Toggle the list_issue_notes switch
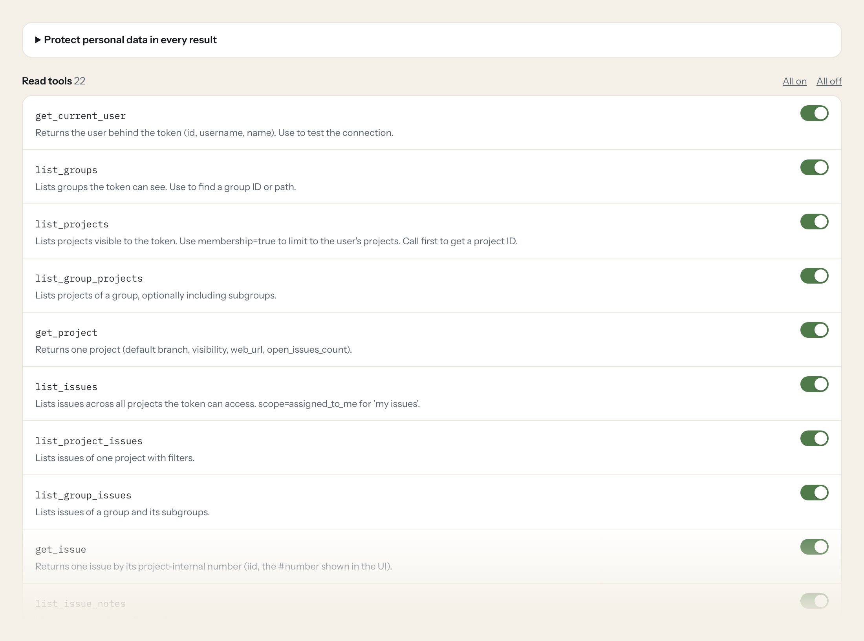Image resolution: width=864 pixels, height=641 pixels. tap(815, 601)
